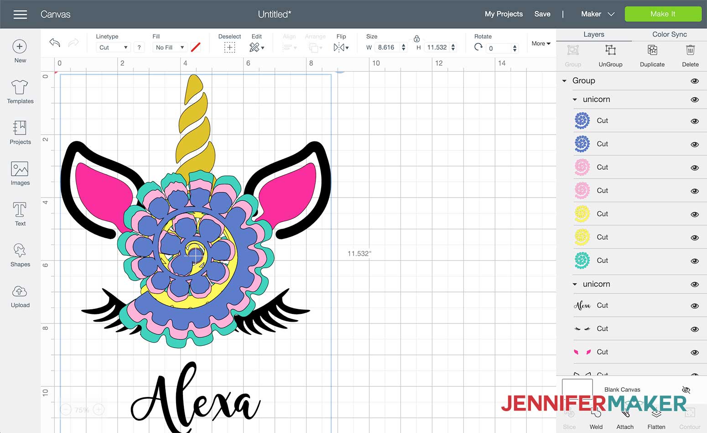Viewport: 707px width, 433px height.
Task: Collapse the first unicorn group
Action: pyautogui.click(x=575, y=99)
